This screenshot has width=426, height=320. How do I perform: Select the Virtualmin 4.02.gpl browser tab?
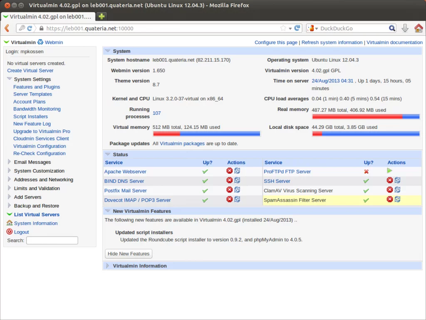(48, 17)
